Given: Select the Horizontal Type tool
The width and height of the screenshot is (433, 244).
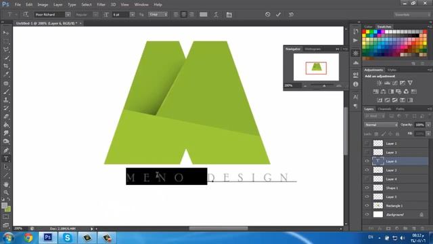Looking at the screenshot, I should pos(6,159).
